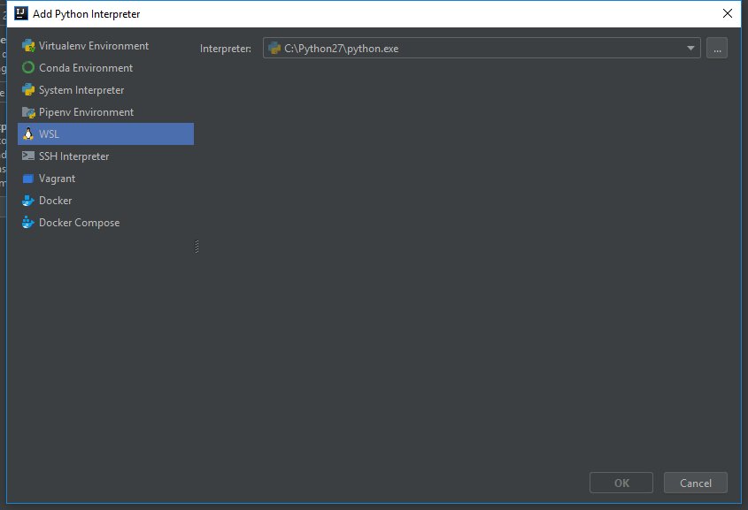Screen dimensions: 748x510
Task: Select Virtualenv Environment option
Action: pyautogui.click(x=106, y=46)
